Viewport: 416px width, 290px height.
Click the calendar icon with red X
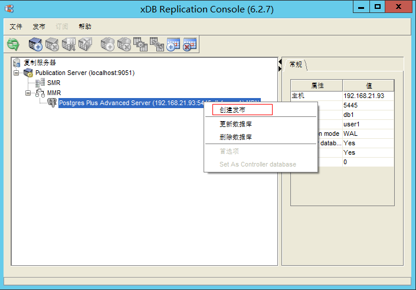[x=189, y=44]
